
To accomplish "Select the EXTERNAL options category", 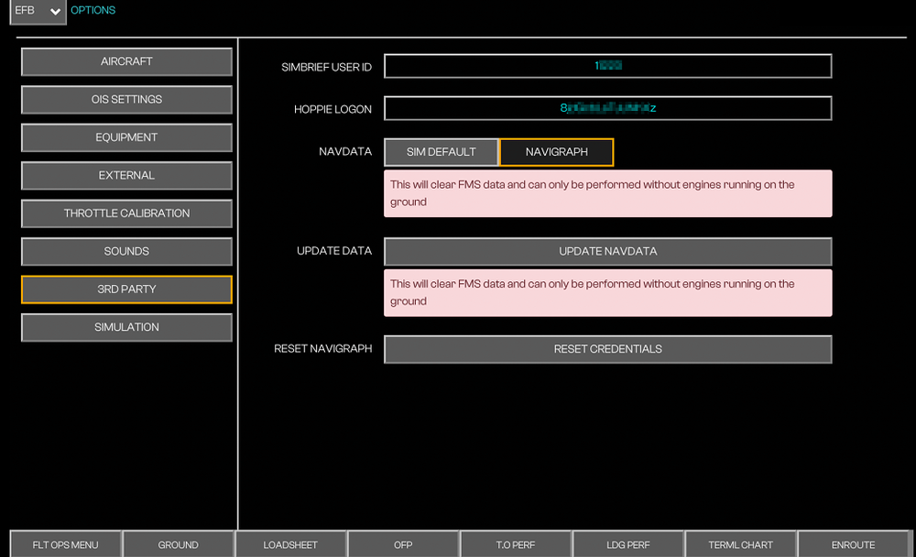I will [126, 176].
